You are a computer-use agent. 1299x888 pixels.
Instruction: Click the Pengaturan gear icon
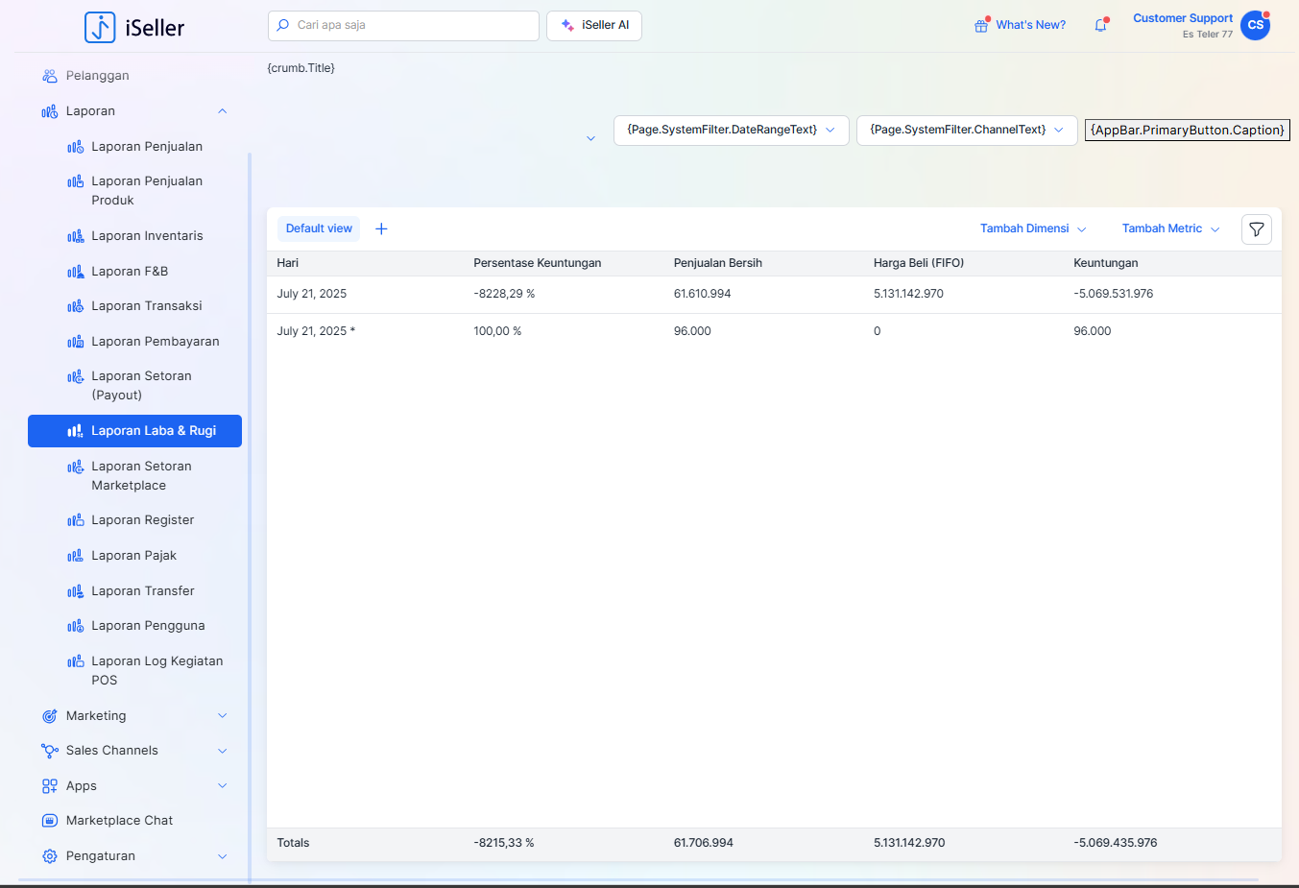(x=50, y=856)
